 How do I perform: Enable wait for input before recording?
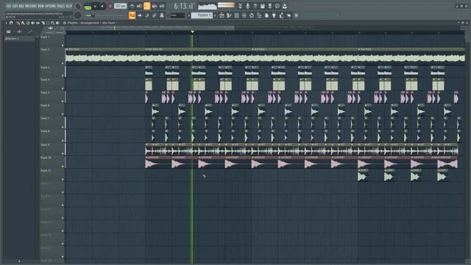pyautogui.click(x=139, y=6)
